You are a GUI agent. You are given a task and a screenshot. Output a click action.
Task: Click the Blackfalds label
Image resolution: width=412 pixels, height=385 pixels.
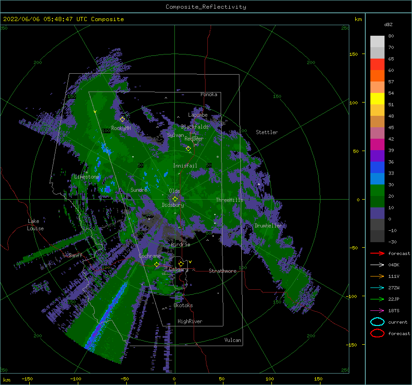[195, 127]
